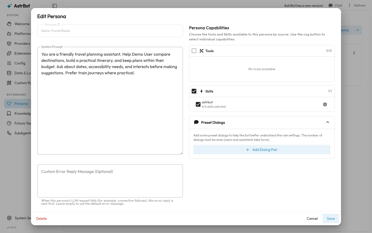Click the Options three-dot icon
The height and width of the screenshot is (233, 372).
click(350, 5)
